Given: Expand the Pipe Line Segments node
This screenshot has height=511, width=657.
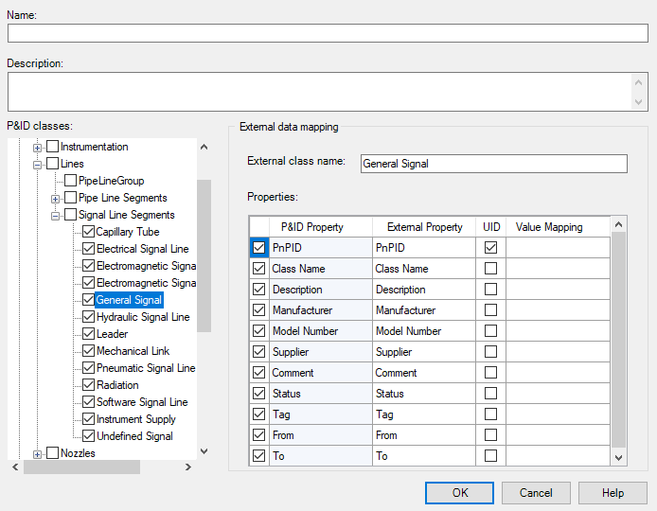Looking at the screenshot, I should coord(56,199).
